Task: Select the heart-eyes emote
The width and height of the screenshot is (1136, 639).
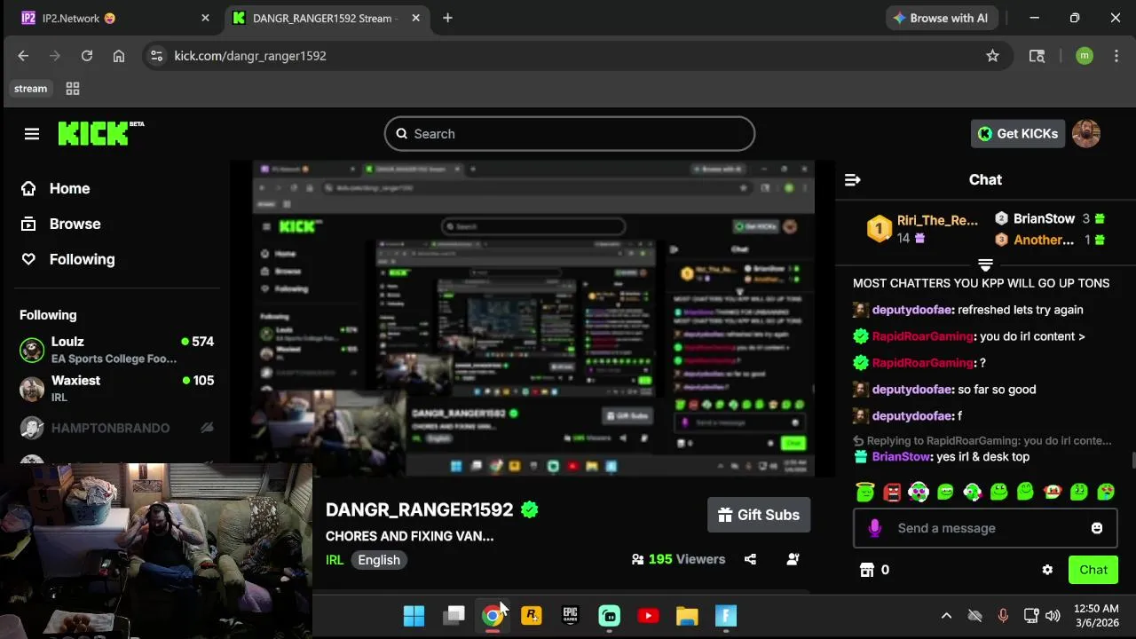Action: tap(1106, 491)
